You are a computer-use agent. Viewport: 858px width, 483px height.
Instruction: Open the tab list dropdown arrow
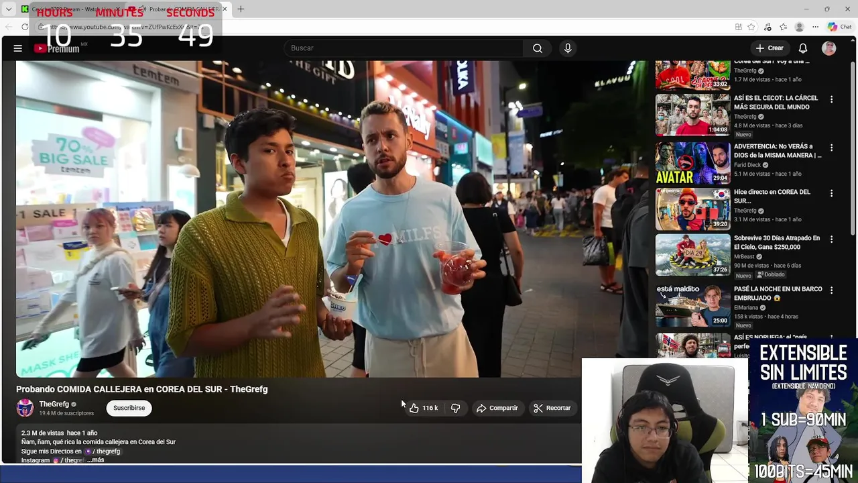click(x=8, y=9)
